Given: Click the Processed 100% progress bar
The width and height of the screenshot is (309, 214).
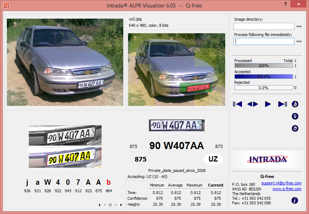Looking at the screenshot, I should coord(264,66).
